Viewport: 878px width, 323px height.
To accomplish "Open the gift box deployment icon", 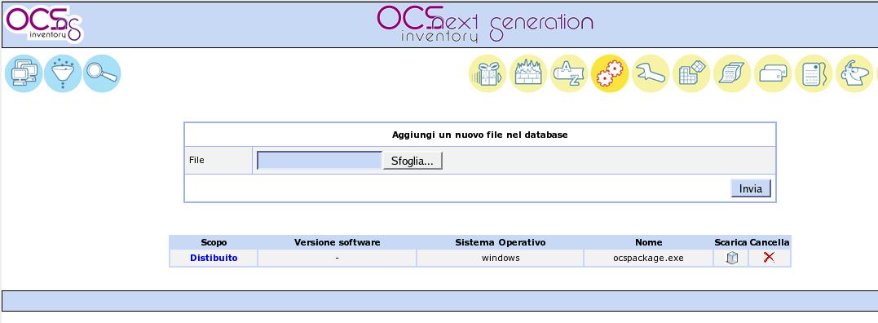I will (x=488, y=73).
